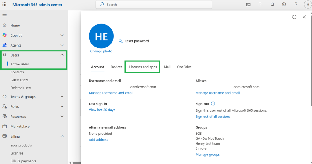Switch to the Devices tab
The width and height of the screenshot is (312, 164).
(x=116, y=67)
